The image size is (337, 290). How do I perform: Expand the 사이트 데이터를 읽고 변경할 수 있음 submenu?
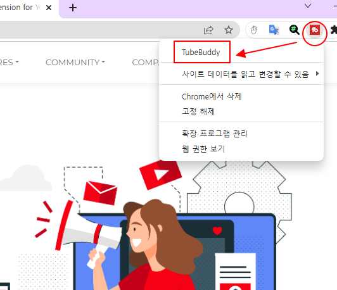click(x=241, y=74)
